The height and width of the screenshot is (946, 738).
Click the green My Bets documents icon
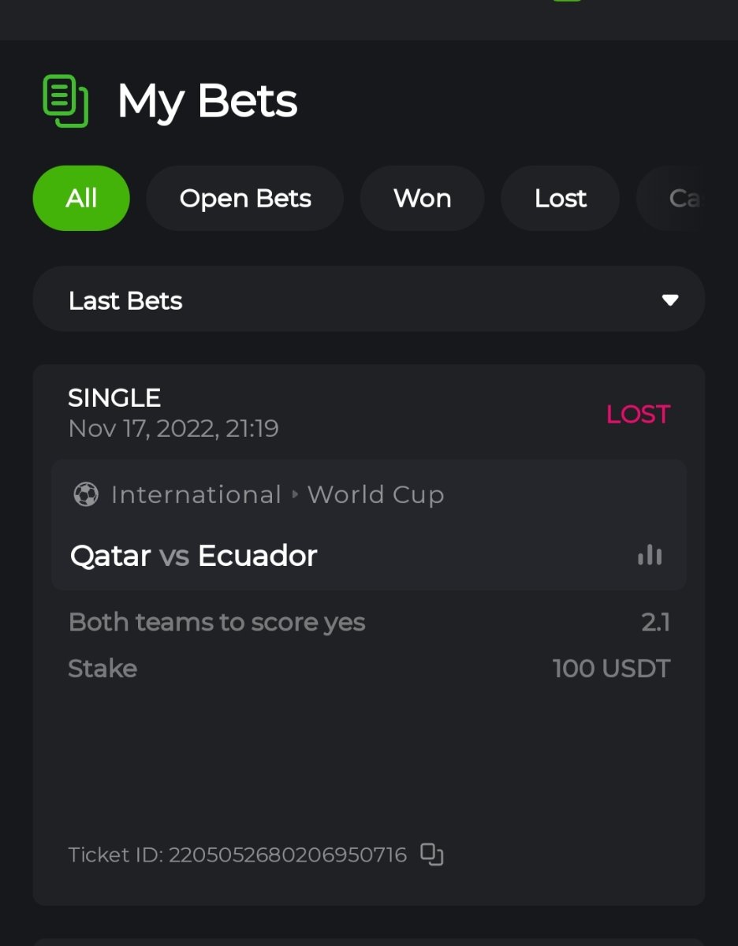[65, 101]
